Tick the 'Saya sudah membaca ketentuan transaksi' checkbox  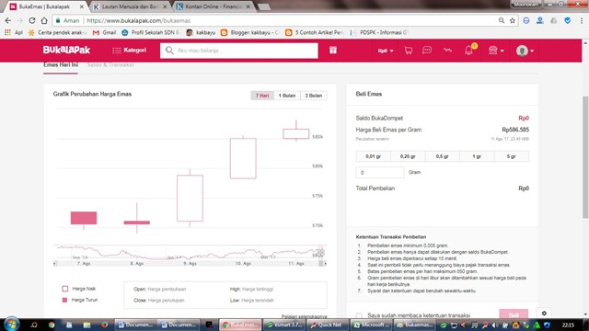359,315
